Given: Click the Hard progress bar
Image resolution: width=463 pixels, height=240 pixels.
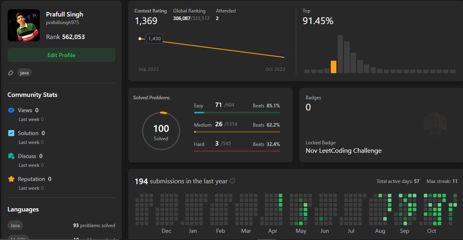Looking at the screenshot, I should point(237,151).
